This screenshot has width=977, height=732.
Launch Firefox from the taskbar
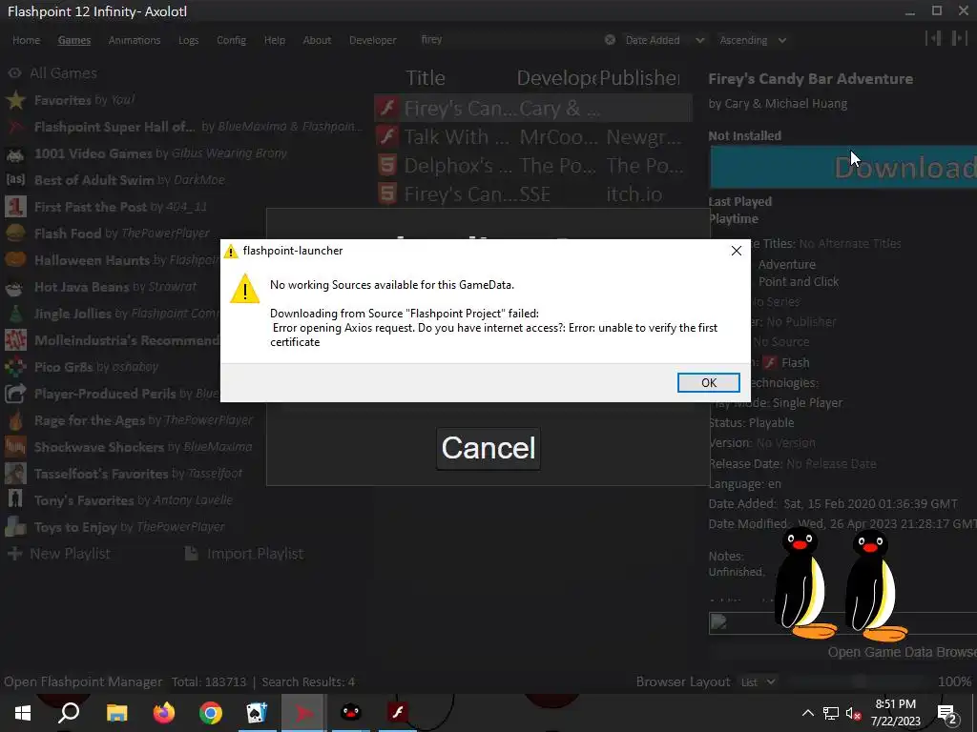(164, 713)
